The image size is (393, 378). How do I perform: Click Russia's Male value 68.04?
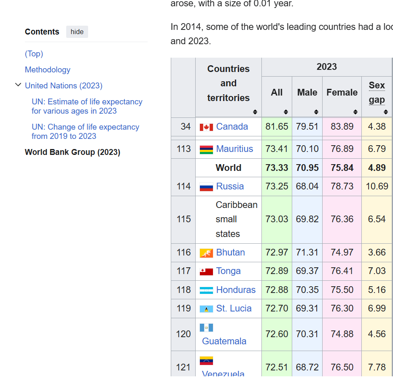pyautogui.click(x=307, y=186)
